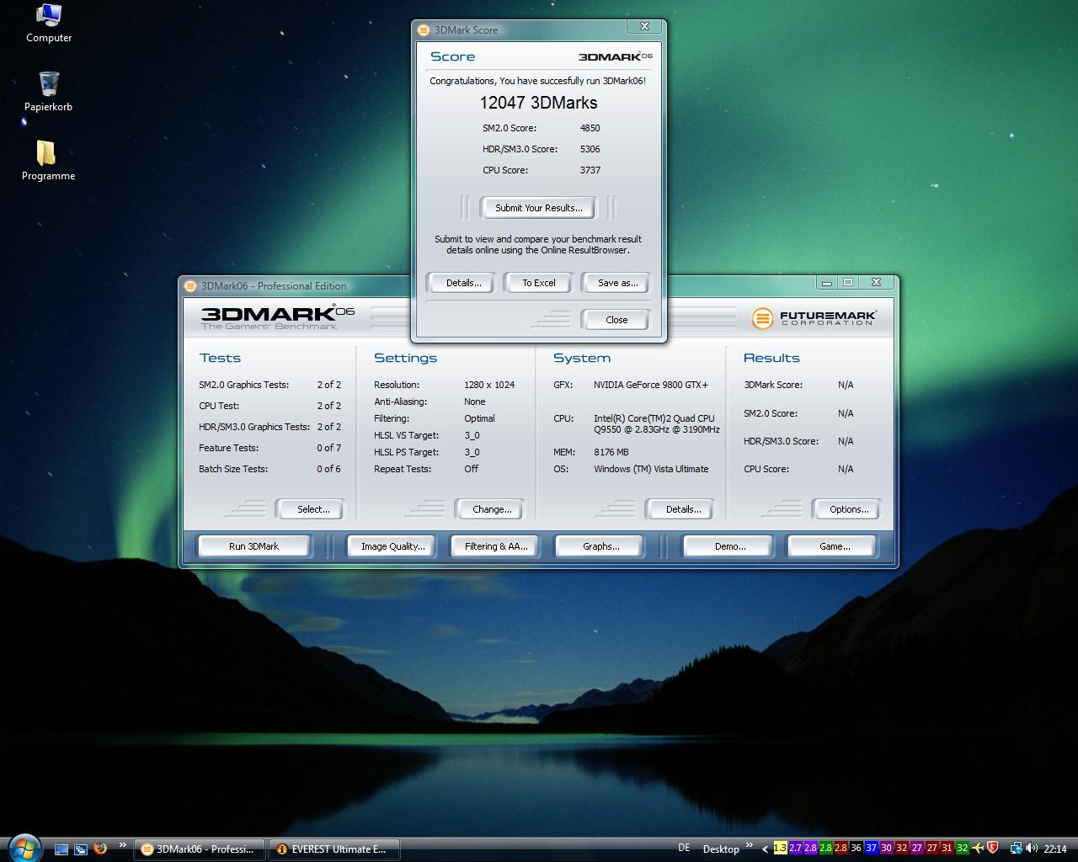Click the HDR/SM3.0 Score value 5306

[x=590, y=149]
